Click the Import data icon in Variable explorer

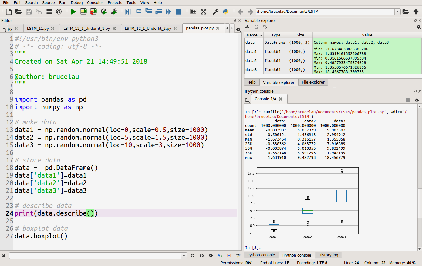pyautogui.click(x=248, y=27)
